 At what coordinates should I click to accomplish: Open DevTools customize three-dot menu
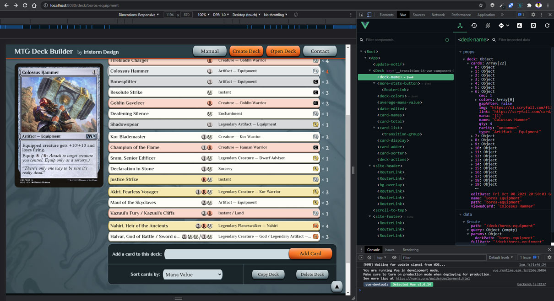pos(542,15)
